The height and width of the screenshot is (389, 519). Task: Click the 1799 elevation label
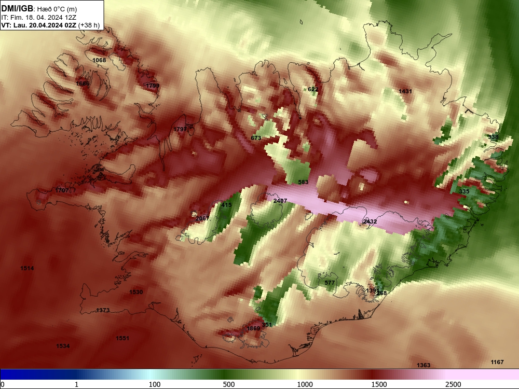coord(153,86)
